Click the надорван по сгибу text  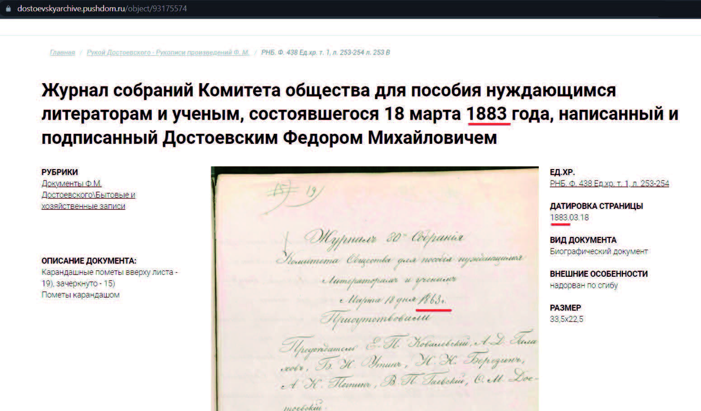coord(583,285)
